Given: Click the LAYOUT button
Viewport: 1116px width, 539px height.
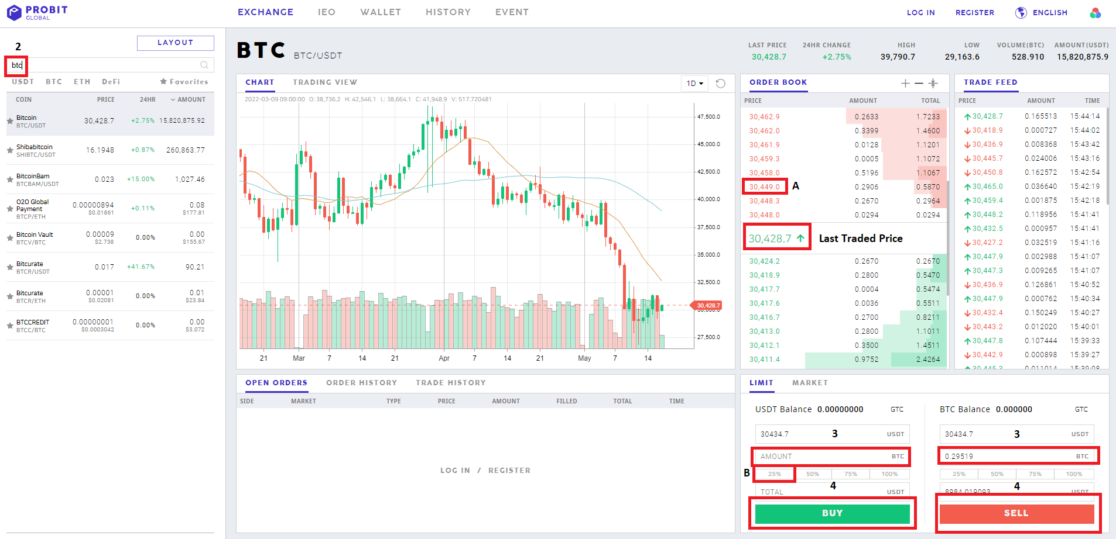Looking at the screenshot, I should tap(175, 43).
